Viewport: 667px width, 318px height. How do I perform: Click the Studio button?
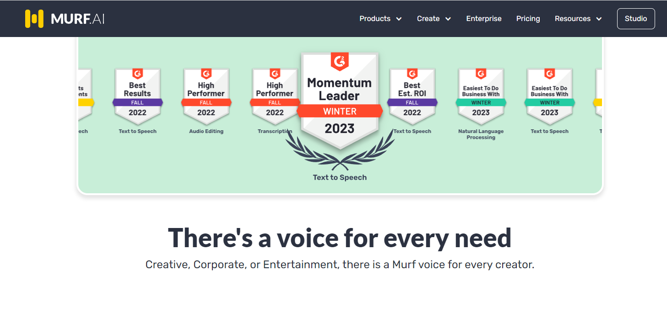click(x=636, y=19)
